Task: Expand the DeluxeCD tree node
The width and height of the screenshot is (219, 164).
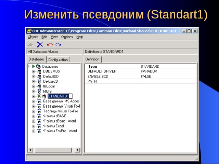Action: point(34,81)
